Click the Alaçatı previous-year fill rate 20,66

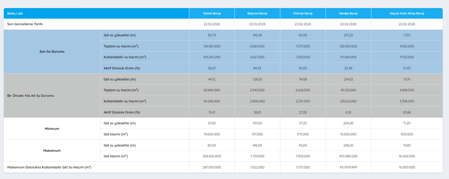point(407,112)
